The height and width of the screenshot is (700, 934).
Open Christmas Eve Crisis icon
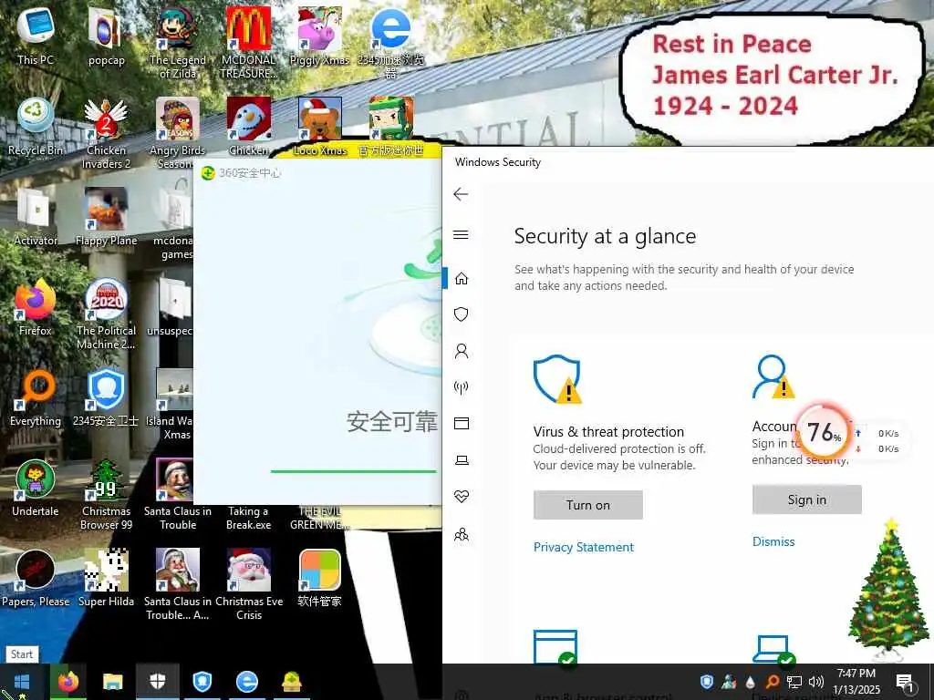click(249, 585)
